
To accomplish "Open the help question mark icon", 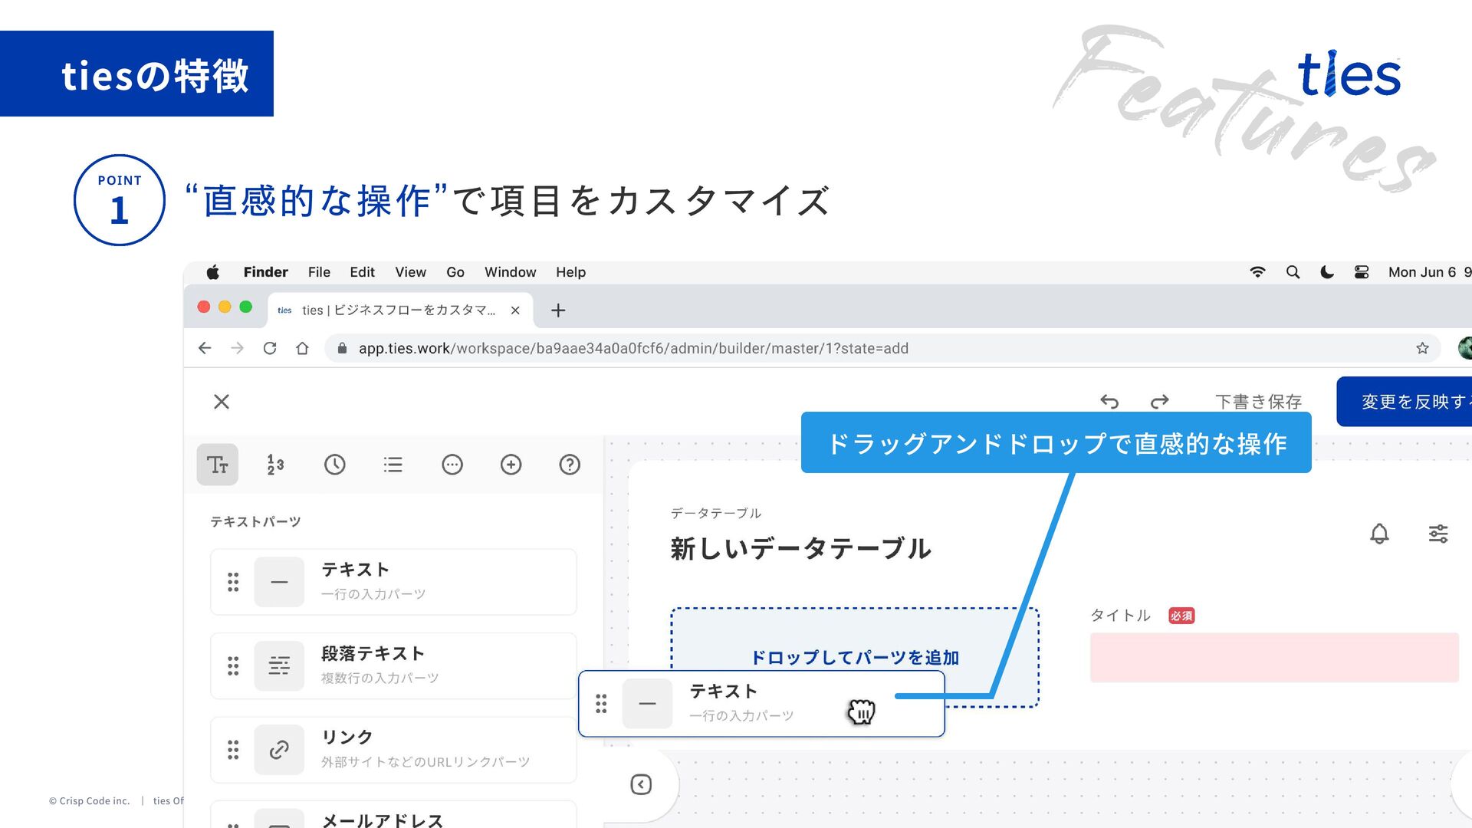I will pos(570,465).
